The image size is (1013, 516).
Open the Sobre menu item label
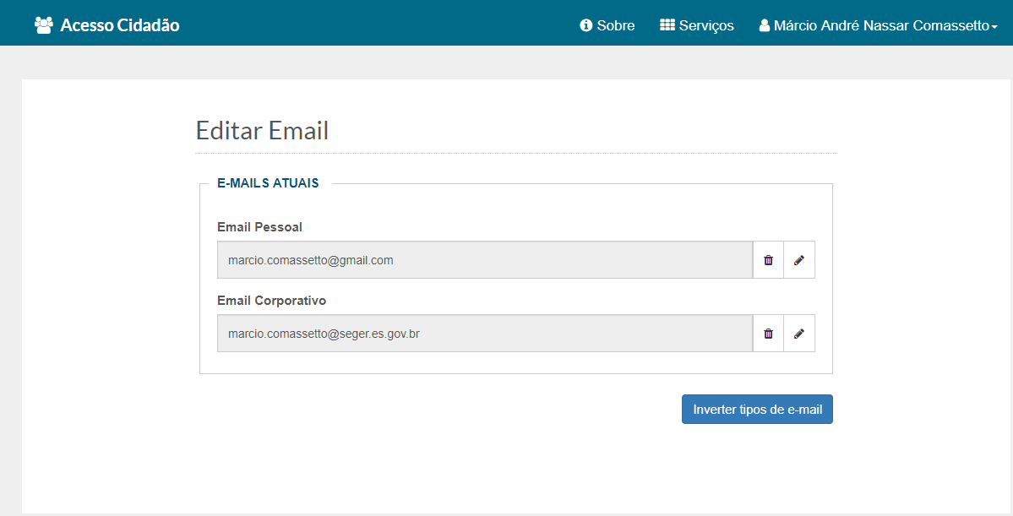pos(616,25)
